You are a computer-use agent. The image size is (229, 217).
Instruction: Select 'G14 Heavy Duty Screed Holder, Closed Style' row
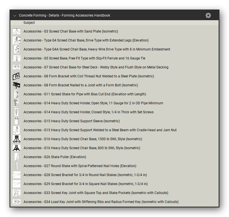click(114, 112)
